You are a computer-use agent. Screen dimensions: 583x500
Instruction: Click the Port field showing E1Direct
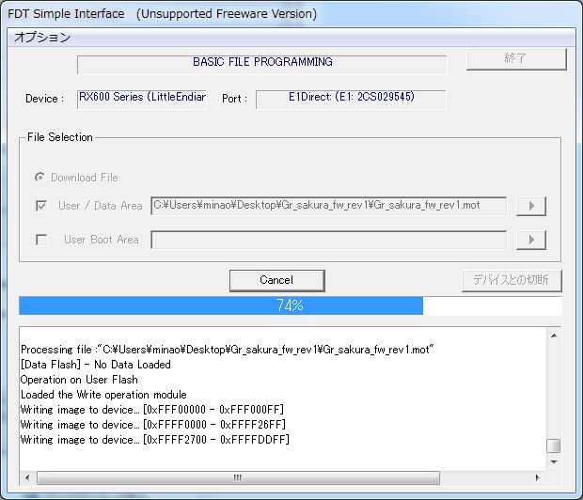click(x=351, y=100)
